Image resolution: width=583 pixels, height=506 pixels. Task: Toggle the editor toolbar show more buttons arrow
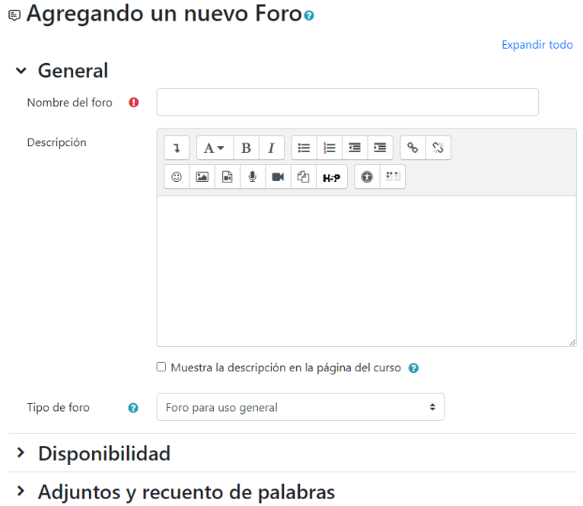tap(177, 148)
